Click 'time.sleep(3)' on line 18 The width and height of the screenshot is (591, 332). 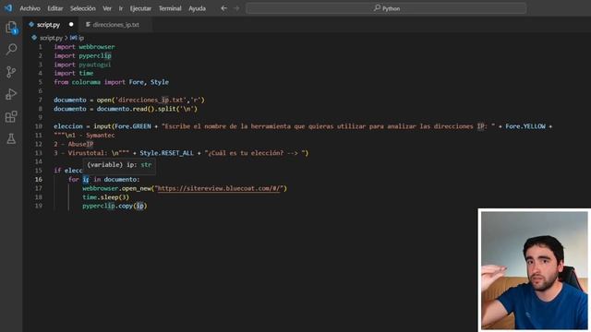point(105,197)
